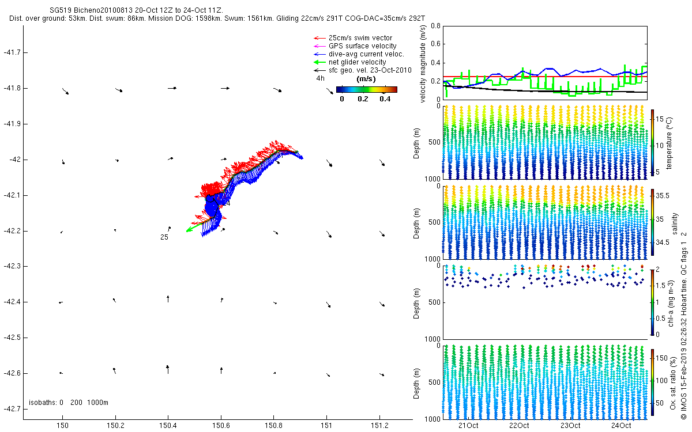Click the red swim vector legend arrow
This screenshot has height=432, width=692.
[x=318, y=38]
